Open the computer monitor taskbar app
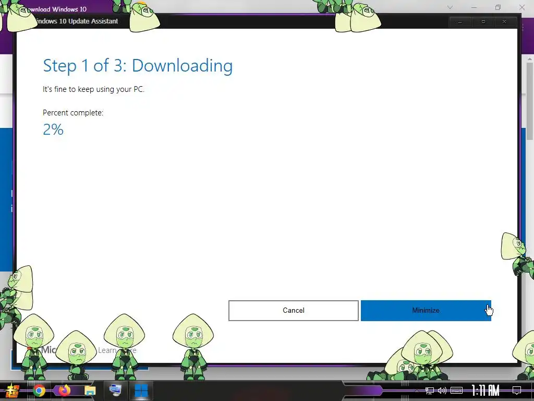 tap(115, 391)
